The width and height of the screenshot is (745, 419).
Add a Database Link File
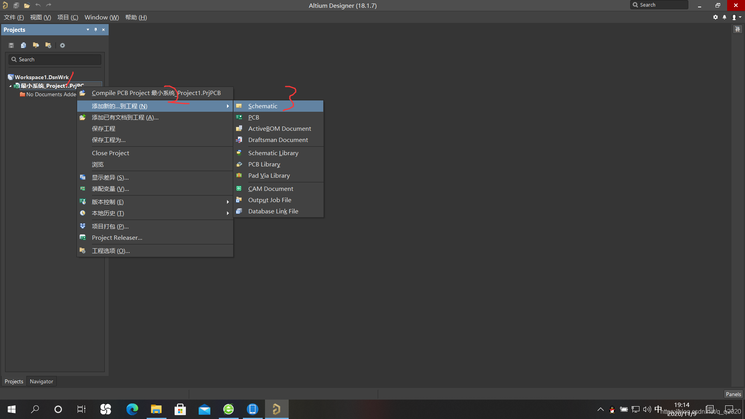point(279,211)
